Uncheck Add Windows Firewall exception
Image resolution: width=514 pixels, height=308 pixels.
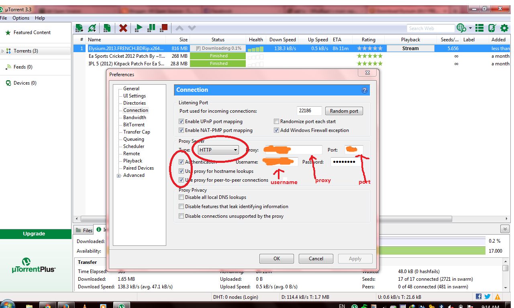(276, 130)
